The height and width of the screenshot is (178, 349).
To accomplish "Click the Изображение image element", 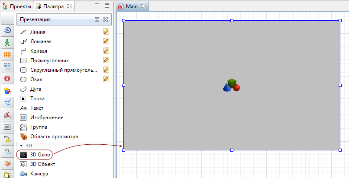I will click(46, 118).
